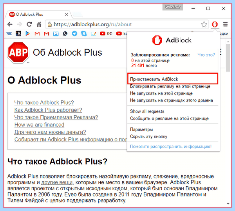
Task: Click the Об Adblock Plus site title
Action: click(x=67, y=53)
